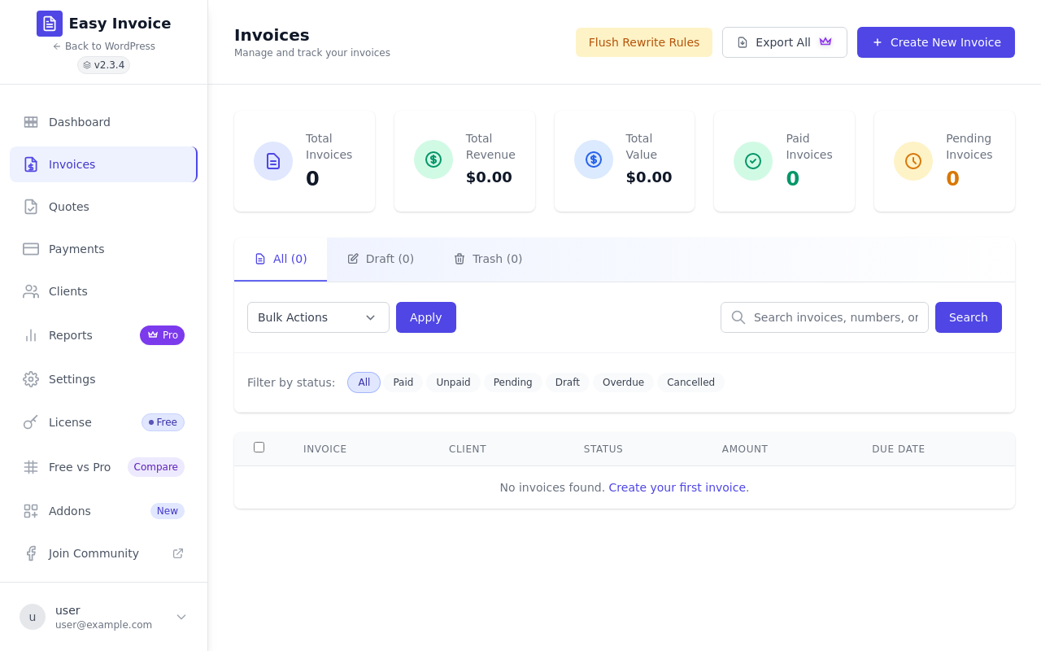Click the Join Community Facebook icon
The width and height of the screenshot is (1041, 651).
click(x=31, y=553)
